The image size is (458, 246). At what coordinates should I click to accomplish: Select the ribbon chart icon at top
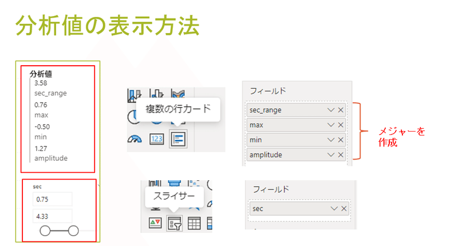178,95
